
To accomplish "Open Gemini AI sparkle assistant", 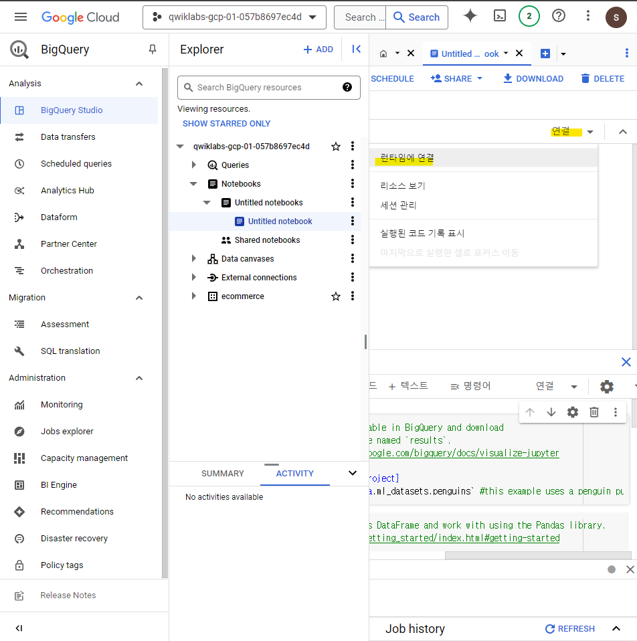I will coord(470,16).
